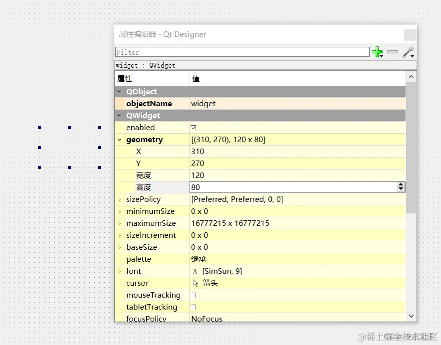Select the mouseTracking property label
Screen dimensions: 441x345
(153, 295)
